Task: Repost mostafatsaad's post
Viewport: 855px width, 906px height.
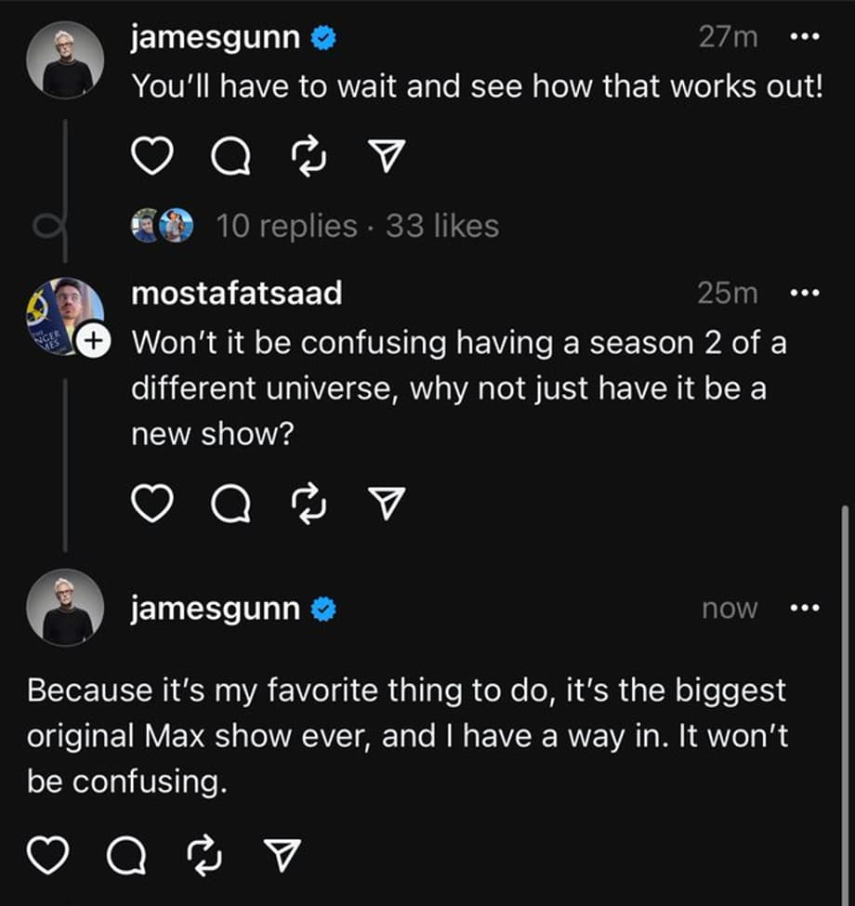Action: (x=309, y=503)
